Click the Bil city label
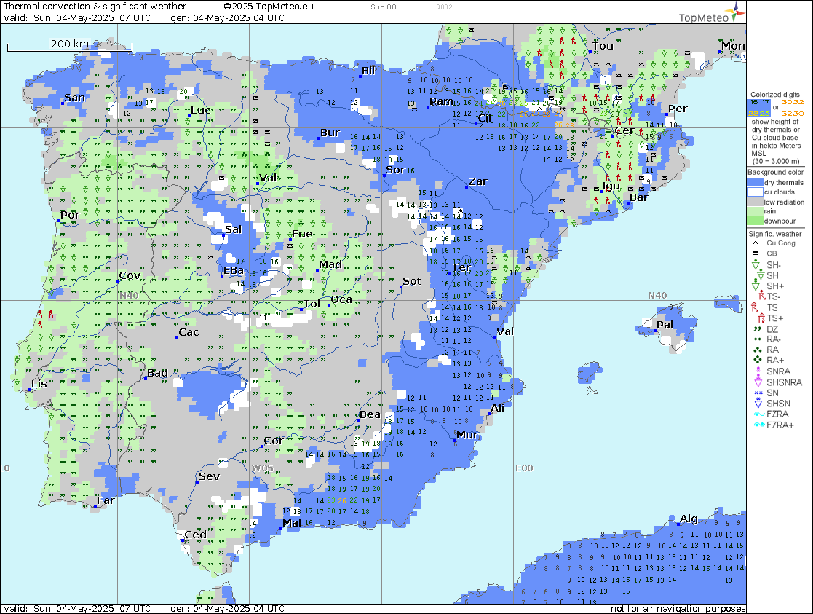813x614 pixels. [x=368, y=71]
